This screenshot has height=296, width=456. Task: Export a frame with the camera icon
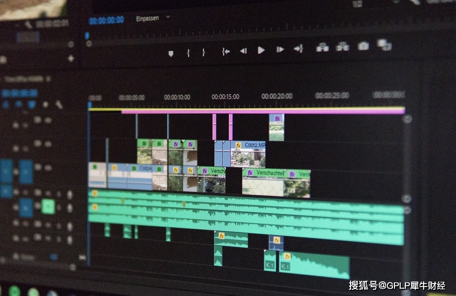[363, 46]
